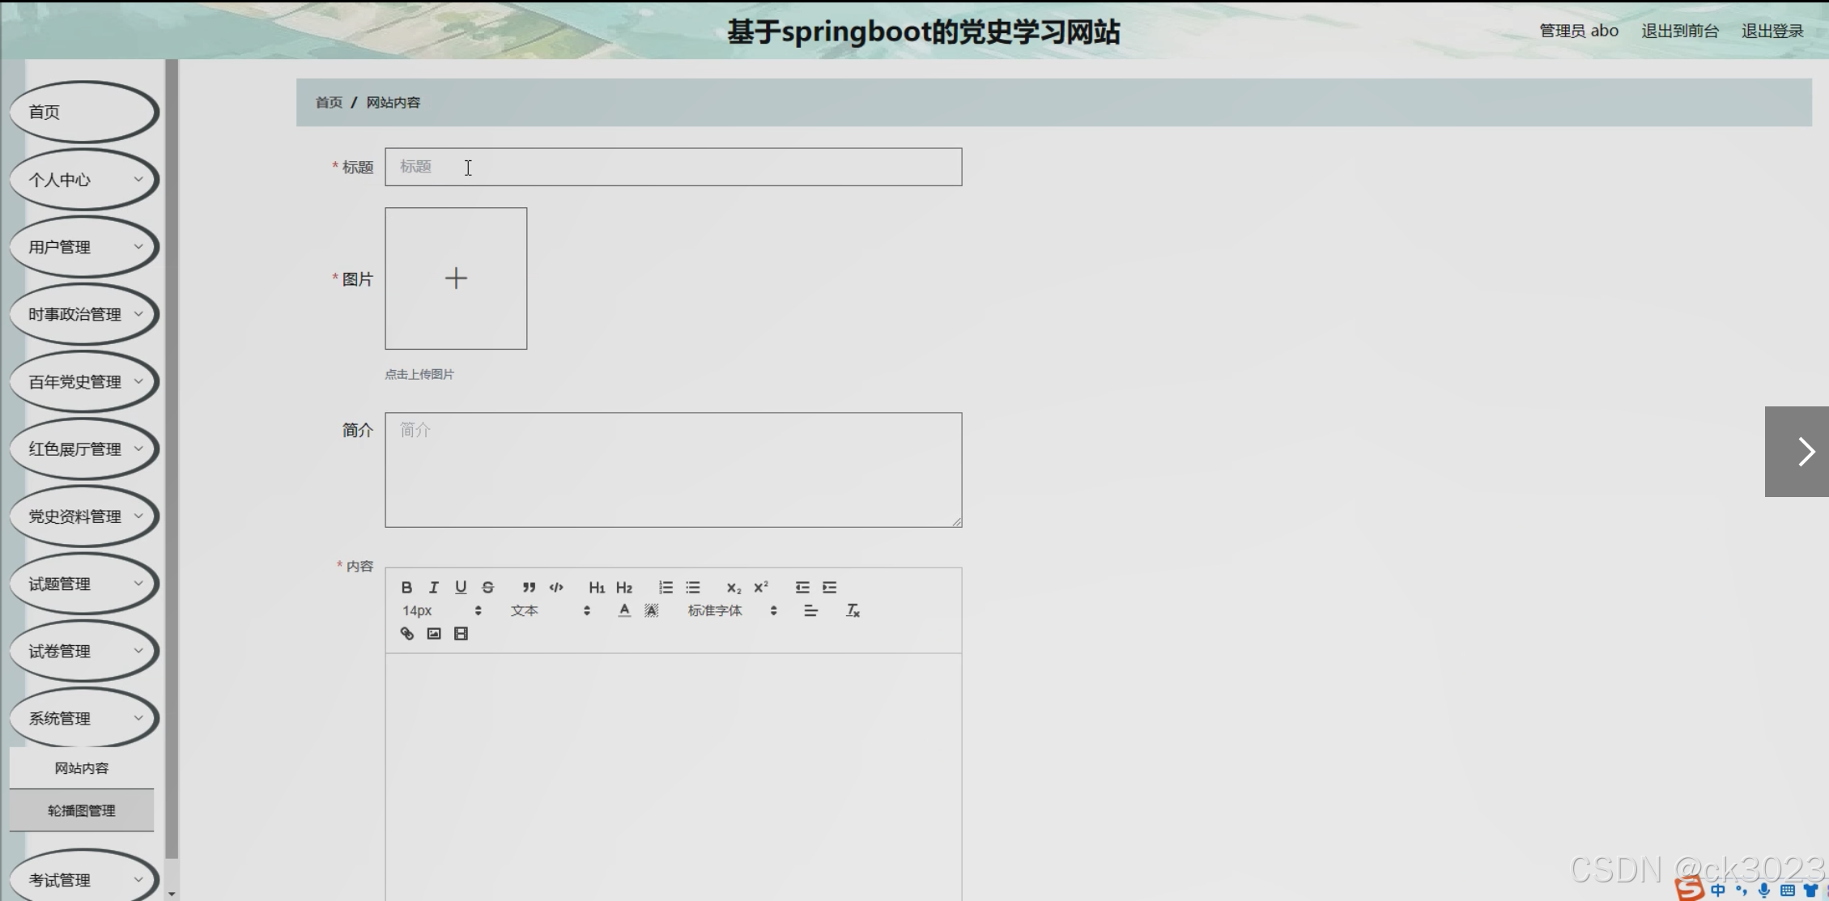This screenshot has height=901, width=1829.
Task: Click 退出到前台 in the header
Action: point(1679,31)
